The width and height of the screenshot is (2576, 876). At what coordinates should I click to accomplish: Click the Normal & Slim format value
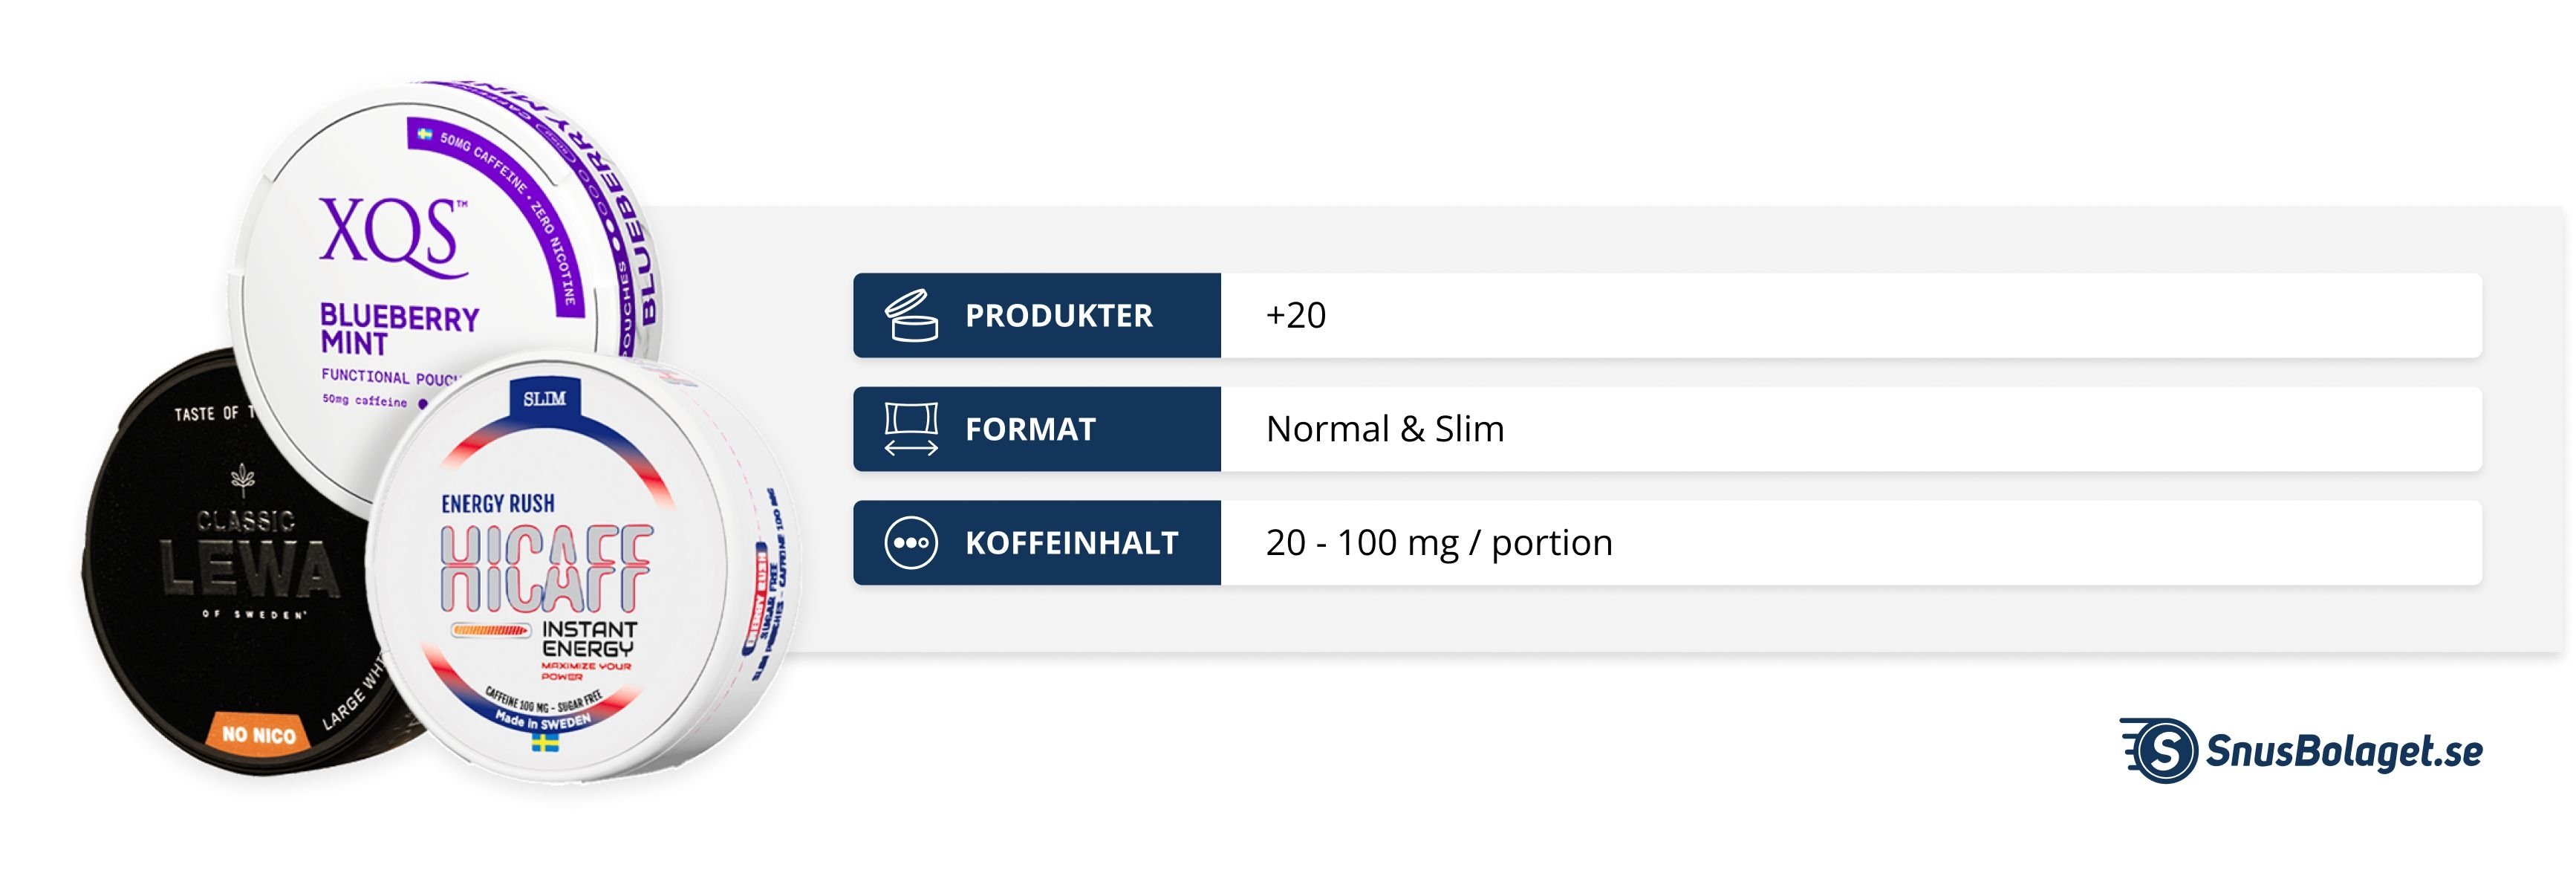(x=1384, y=430)
